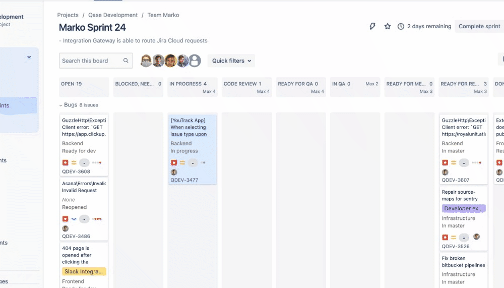Click the CODE REVIEW 1 column header
Image resolution: width=504 pixels, height=288 pixels.
(x=246, y=87)
